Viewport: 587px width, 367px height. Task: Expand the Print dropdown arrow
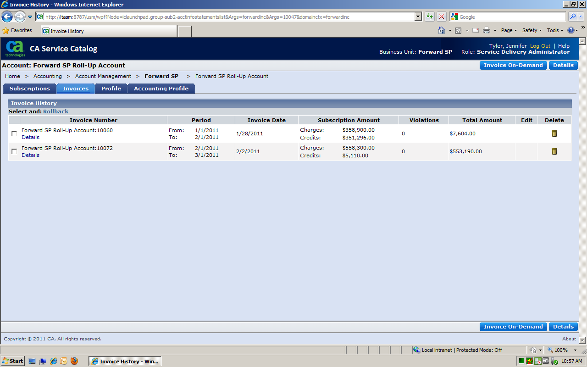pyautogui.click(x=495, y=31)
